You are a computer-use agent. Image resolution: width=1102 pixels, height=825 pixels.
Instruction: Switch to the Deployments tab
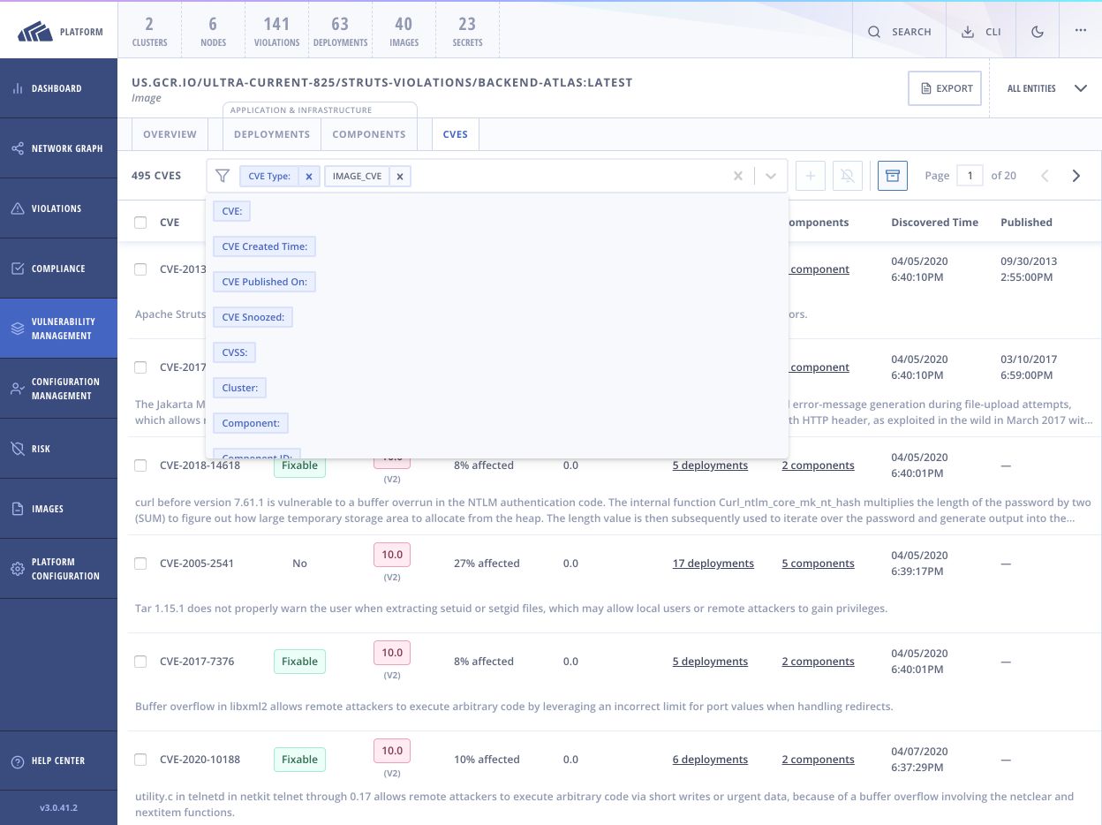pos(272,134)
